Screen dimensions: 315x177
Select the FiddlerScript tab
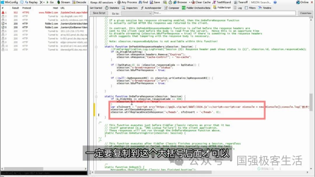pos(222,8)
